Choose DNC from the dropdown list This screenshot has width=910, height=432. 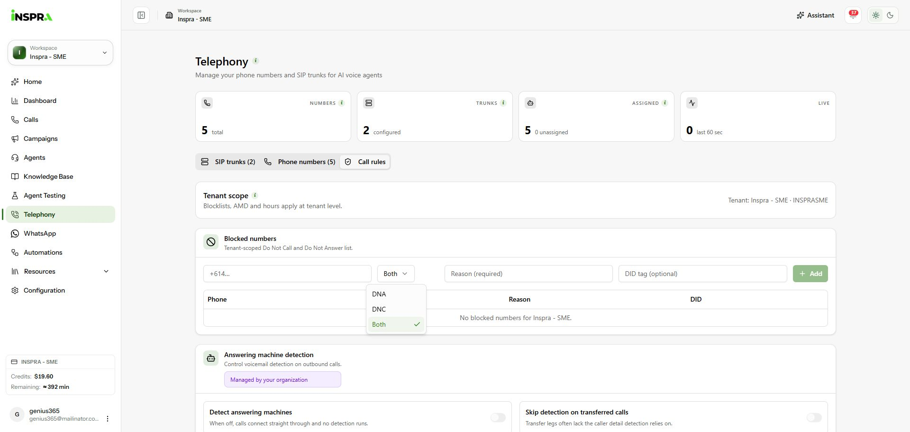click(x=396, y=309)
